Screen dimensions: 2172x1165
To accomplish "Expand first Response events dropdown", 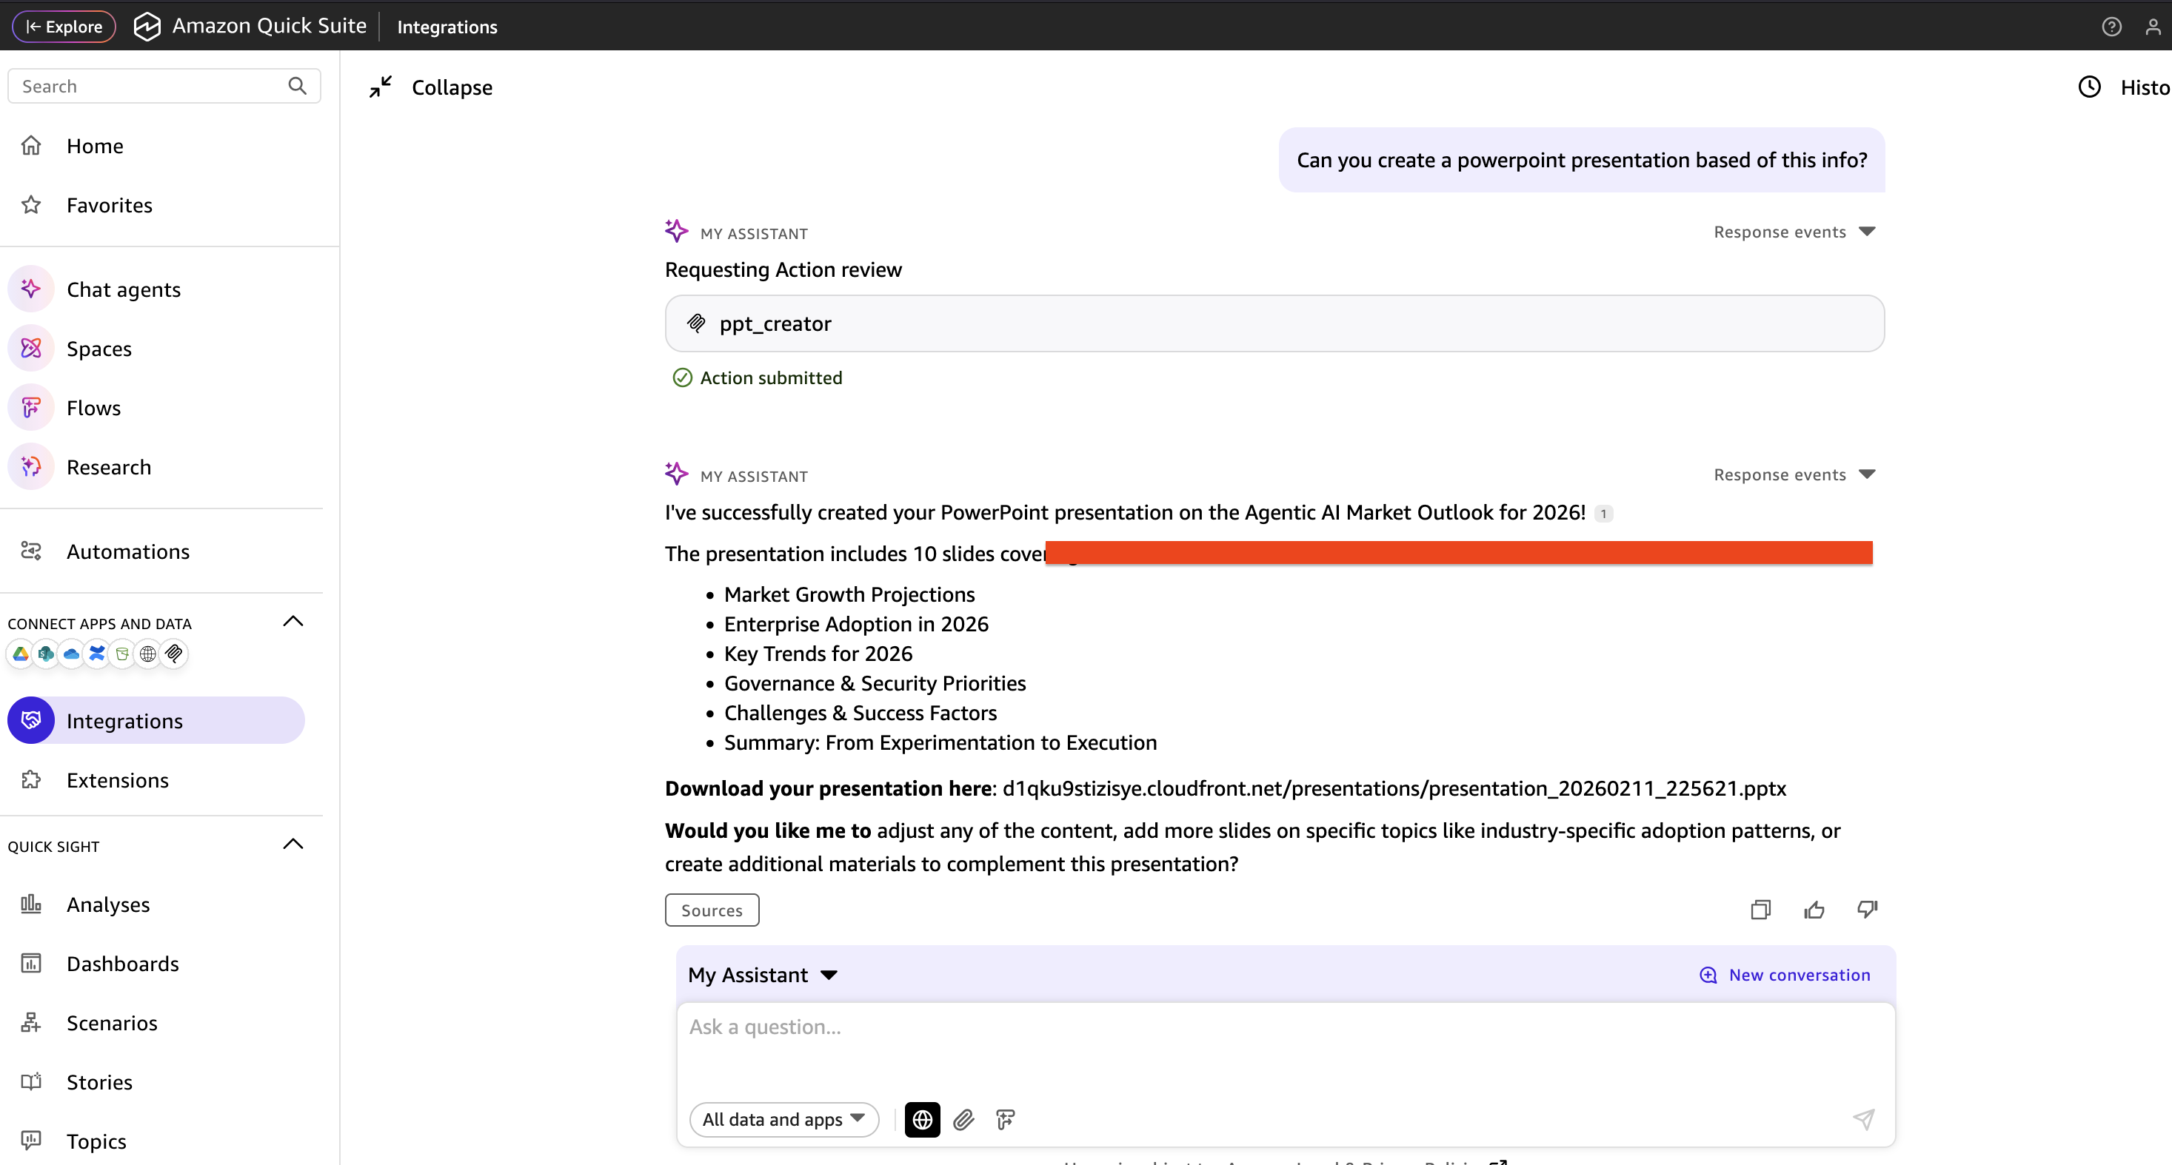I will tap(1794, 232).
